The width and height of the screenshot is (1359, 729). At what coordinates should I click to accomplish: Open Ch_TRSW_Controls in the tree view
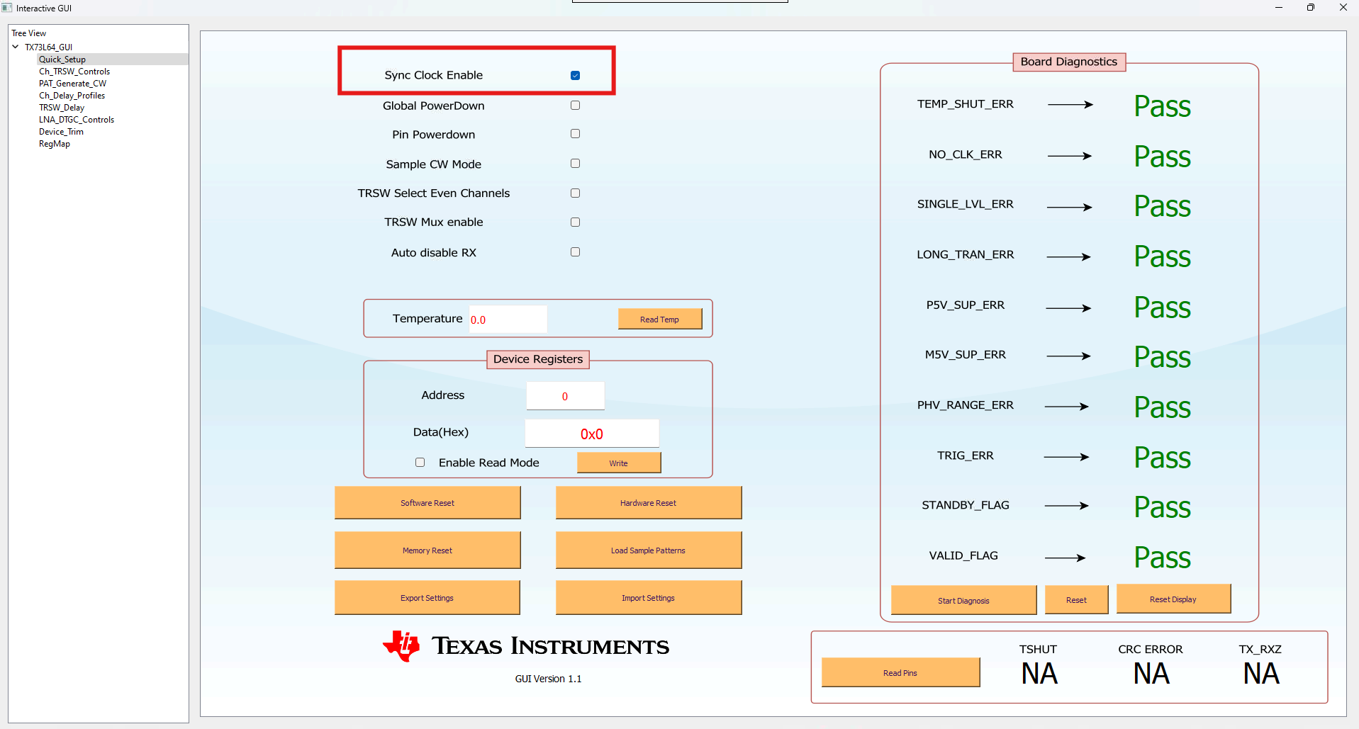click(74, 72)
